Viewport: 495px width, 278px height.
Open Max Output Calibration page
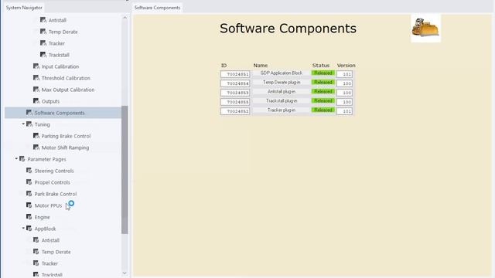68,90
